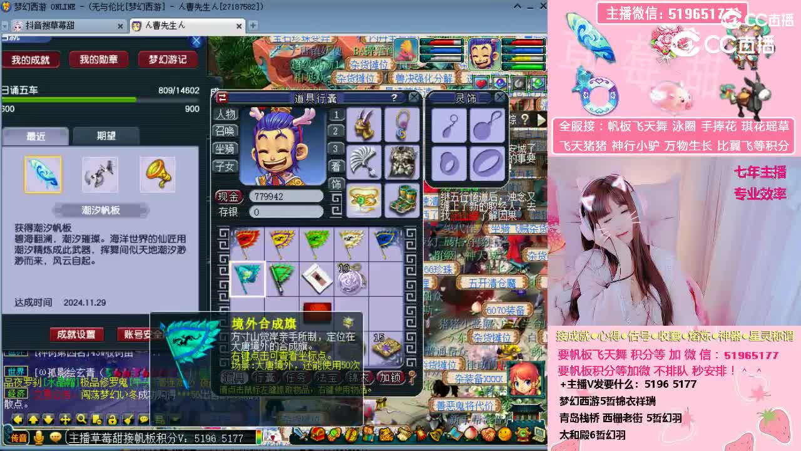Open the ring slot in 灵饰 panel

pos(449,164)
